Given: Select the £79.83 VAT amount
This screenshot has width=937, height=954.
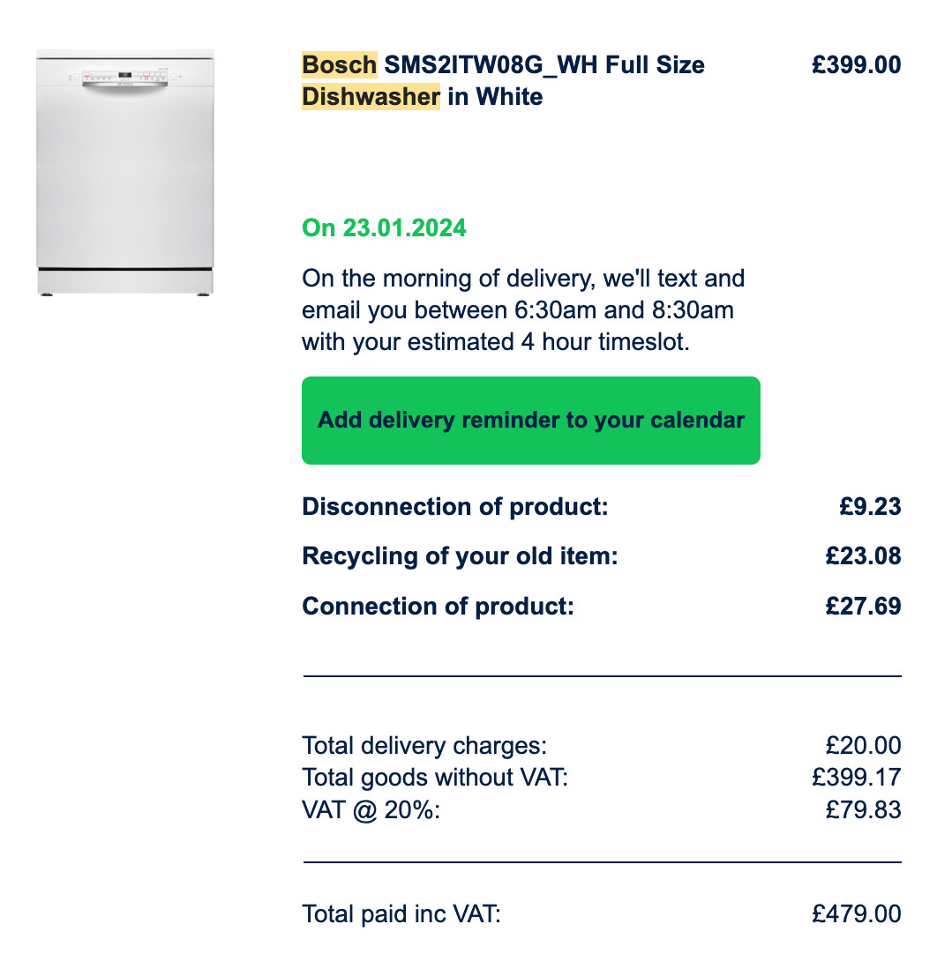Looking at the screenshot, I should [863, 809].
